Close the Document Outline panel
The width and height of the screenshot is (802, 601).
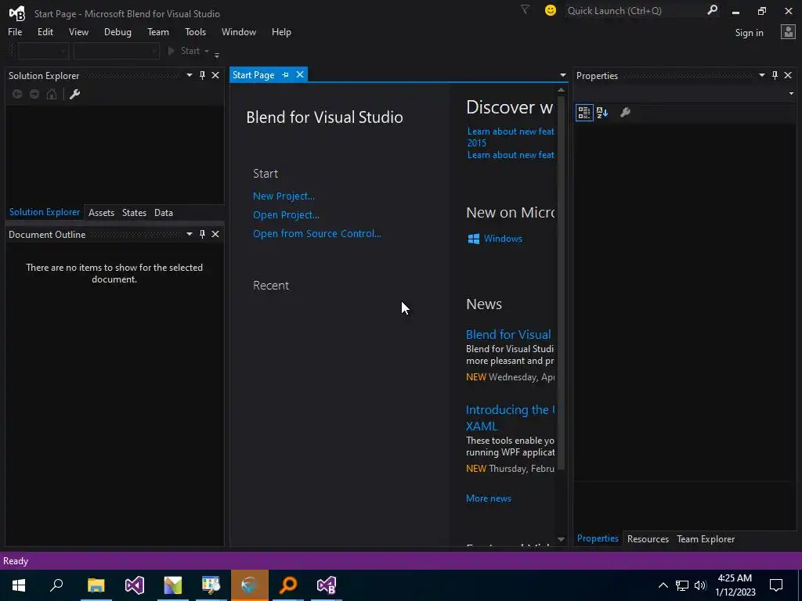tap(215, 234)
